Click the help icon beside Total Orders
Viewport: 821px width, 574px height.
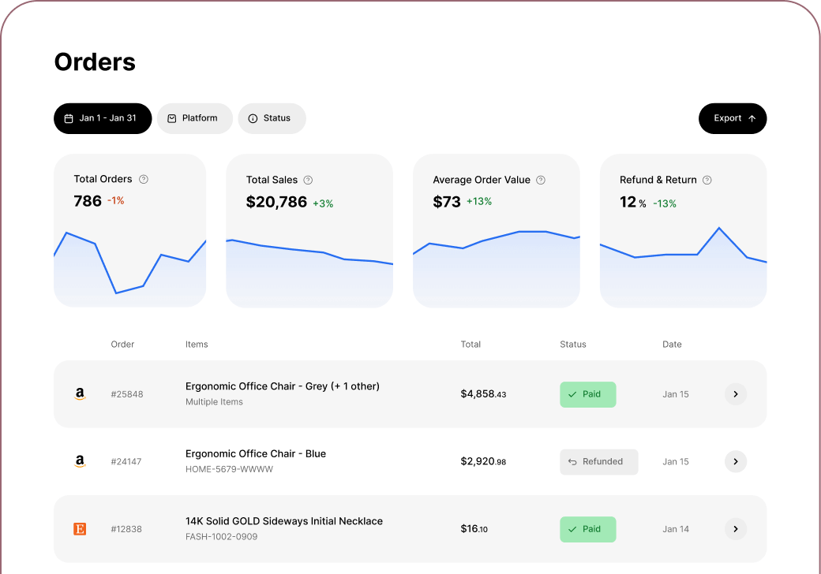144,179
